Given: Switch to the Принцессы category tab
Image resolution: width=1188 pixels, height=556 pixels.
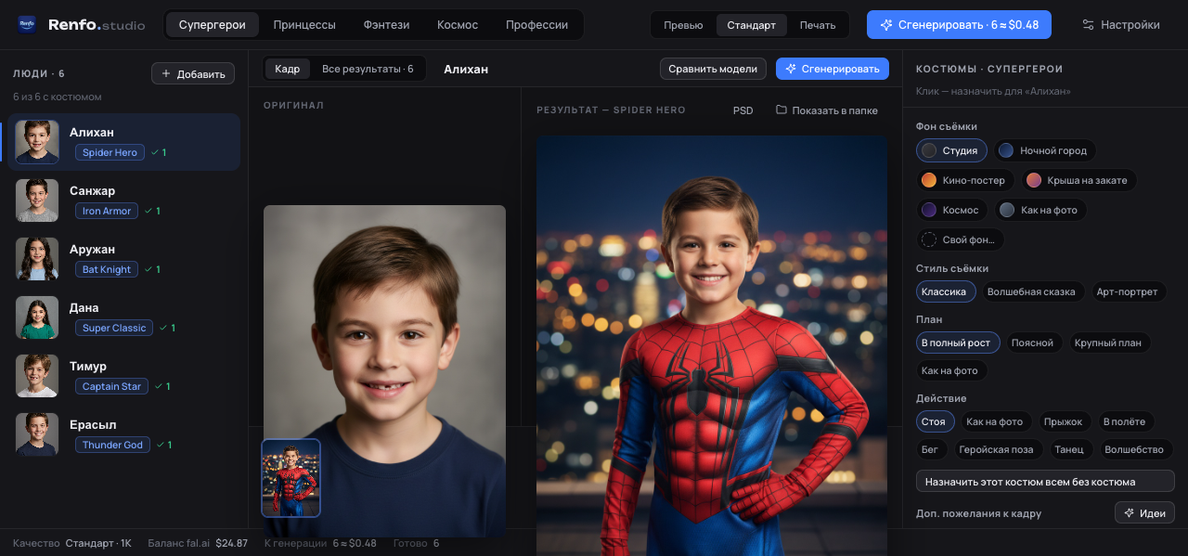Looking at the screenshot, I should tap(304, 25).
